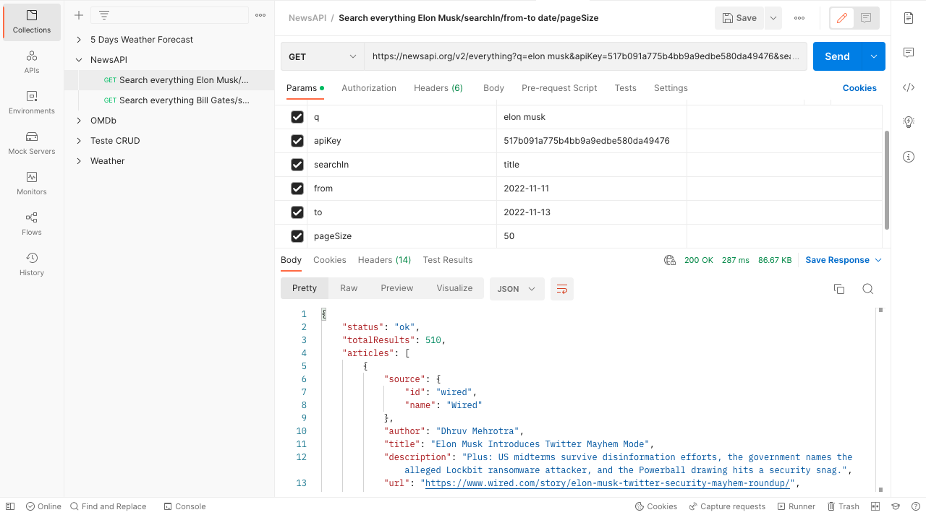Open the JSON format dropdown
Screen dimensions: 926x515
pos(517,289)
